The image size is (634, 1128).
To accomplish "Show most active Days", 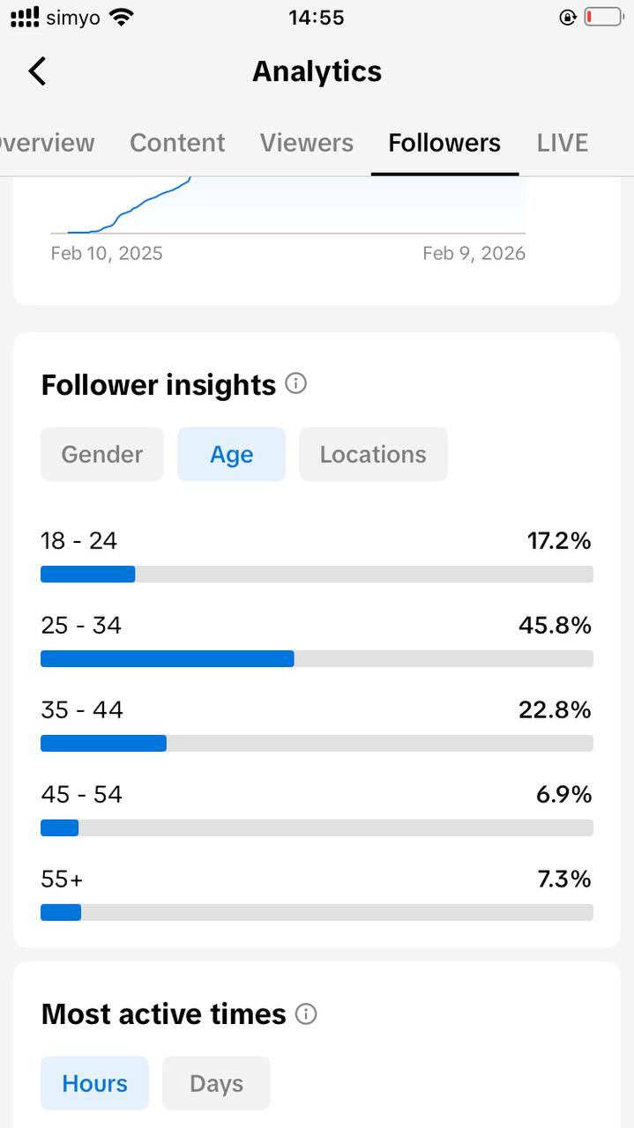I will click(x=216, y=1083).
